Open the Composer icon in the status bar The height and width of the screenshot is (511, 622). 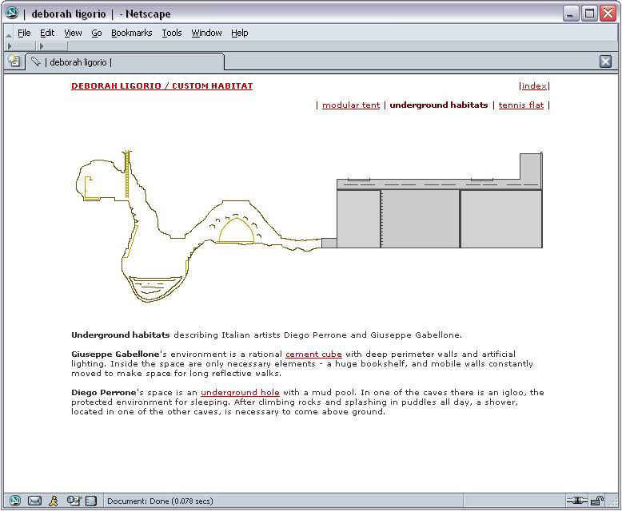coord(74,501)
